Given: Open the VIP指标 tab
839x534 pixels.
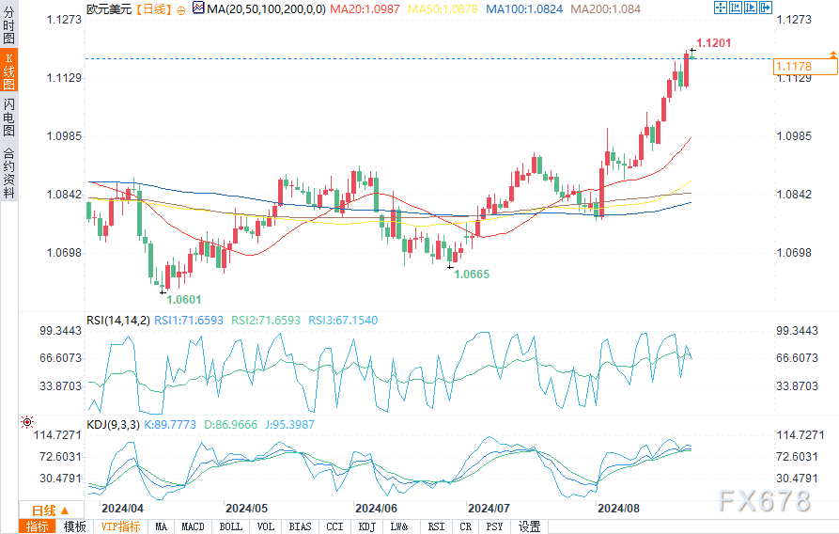Looking at the screenshot, I should [120, 526].
